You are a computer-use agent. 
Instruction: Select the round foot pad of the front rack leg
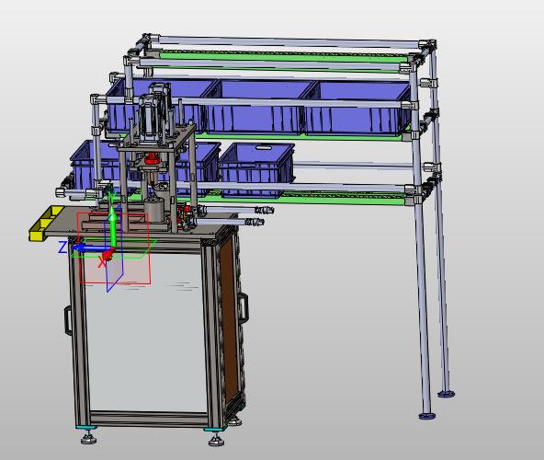click(427, 416)
